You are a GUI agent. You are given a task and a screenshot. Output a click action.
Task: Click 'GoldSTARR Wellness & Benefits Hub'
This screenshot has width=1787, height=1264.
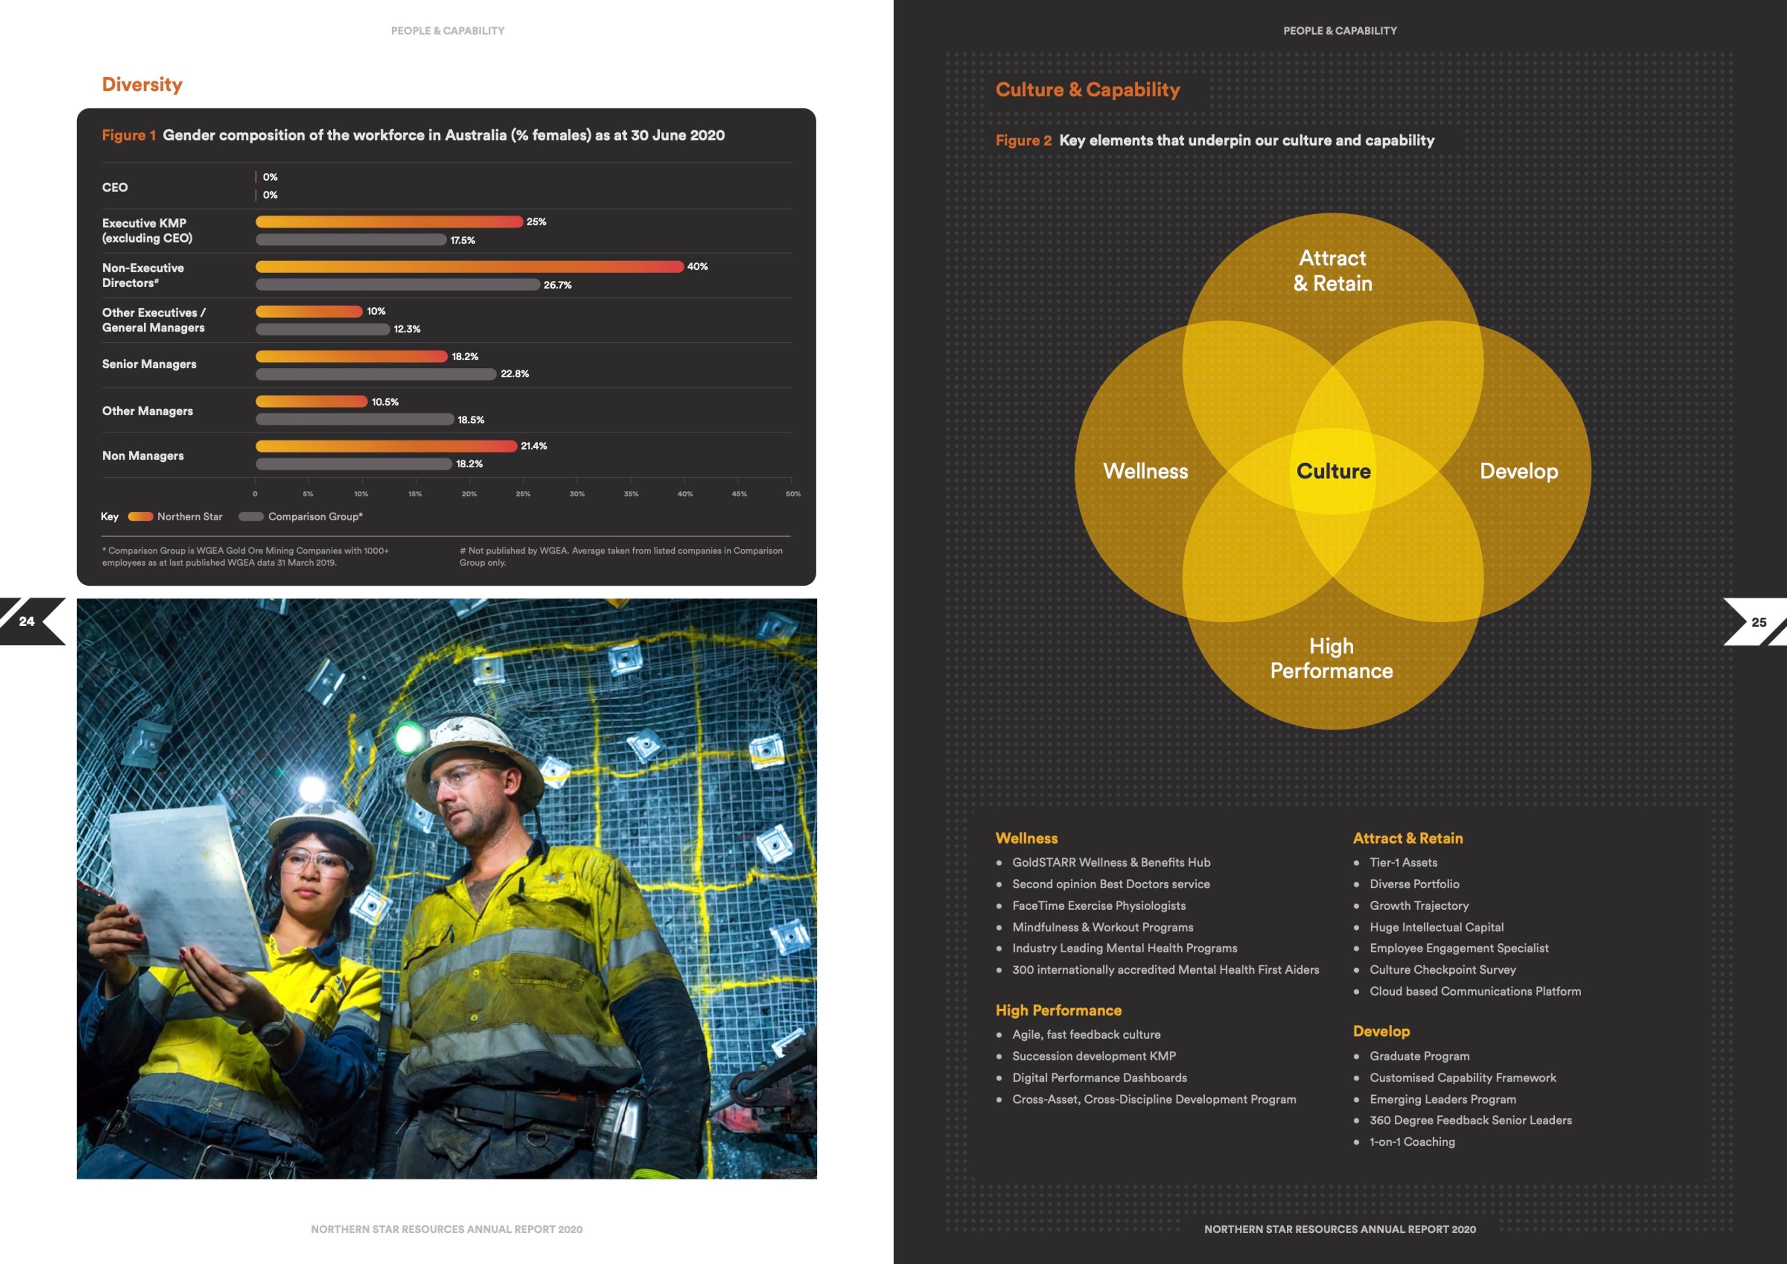(1111, 863)
